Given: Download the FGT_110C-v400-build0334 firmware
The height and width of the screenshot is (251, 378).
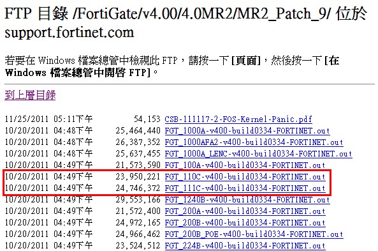Looking at the screenshot, I should click(x=245, y=177).
